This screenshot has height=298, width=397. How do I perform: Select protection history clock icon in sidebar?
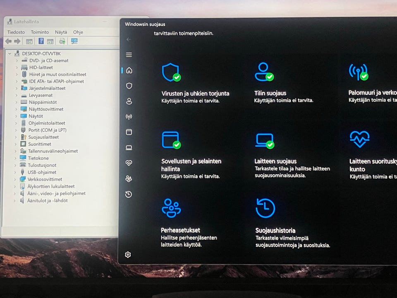coord(129,195)
